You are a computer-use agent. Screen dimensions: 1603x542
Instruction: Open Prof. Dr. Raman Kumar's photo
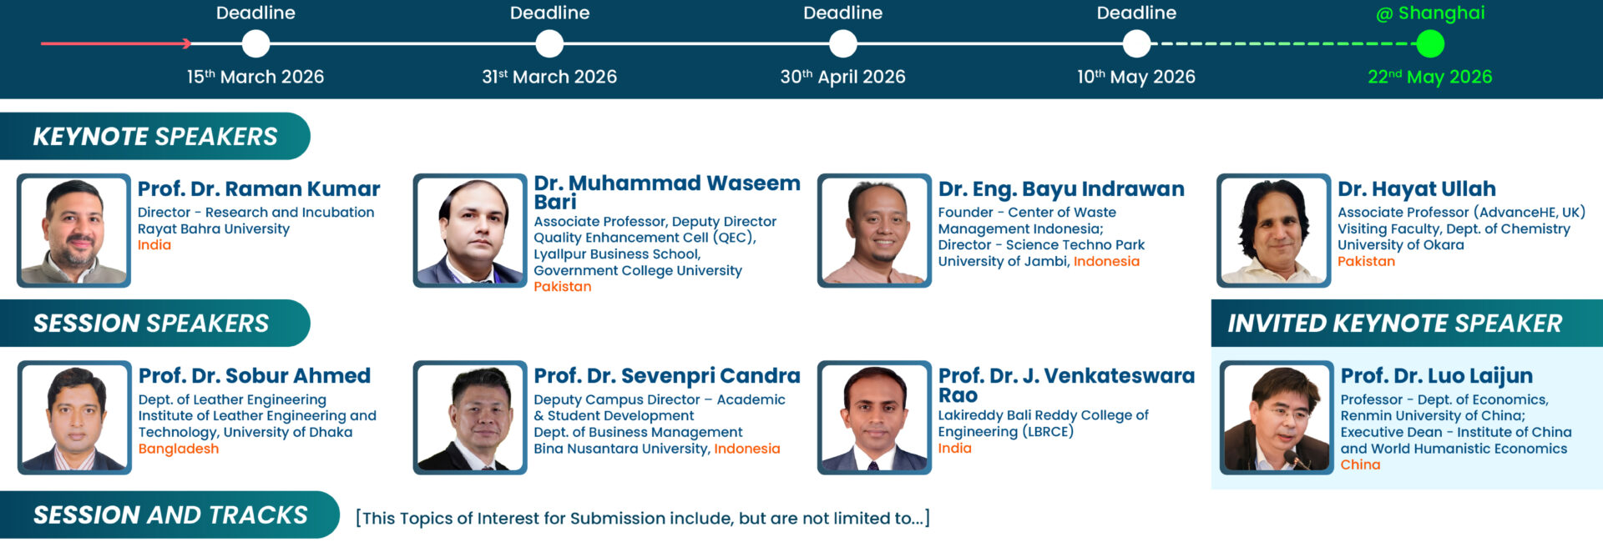[74, 230]
